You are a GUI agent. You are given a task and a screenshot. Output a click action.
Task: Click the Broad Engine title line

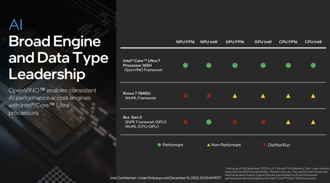pyautogui.click(x=55, y=41)
